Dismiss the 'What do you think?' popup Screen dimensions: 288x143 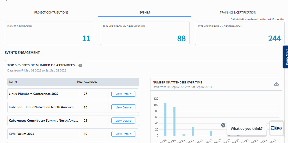click(x=223, y=125)
